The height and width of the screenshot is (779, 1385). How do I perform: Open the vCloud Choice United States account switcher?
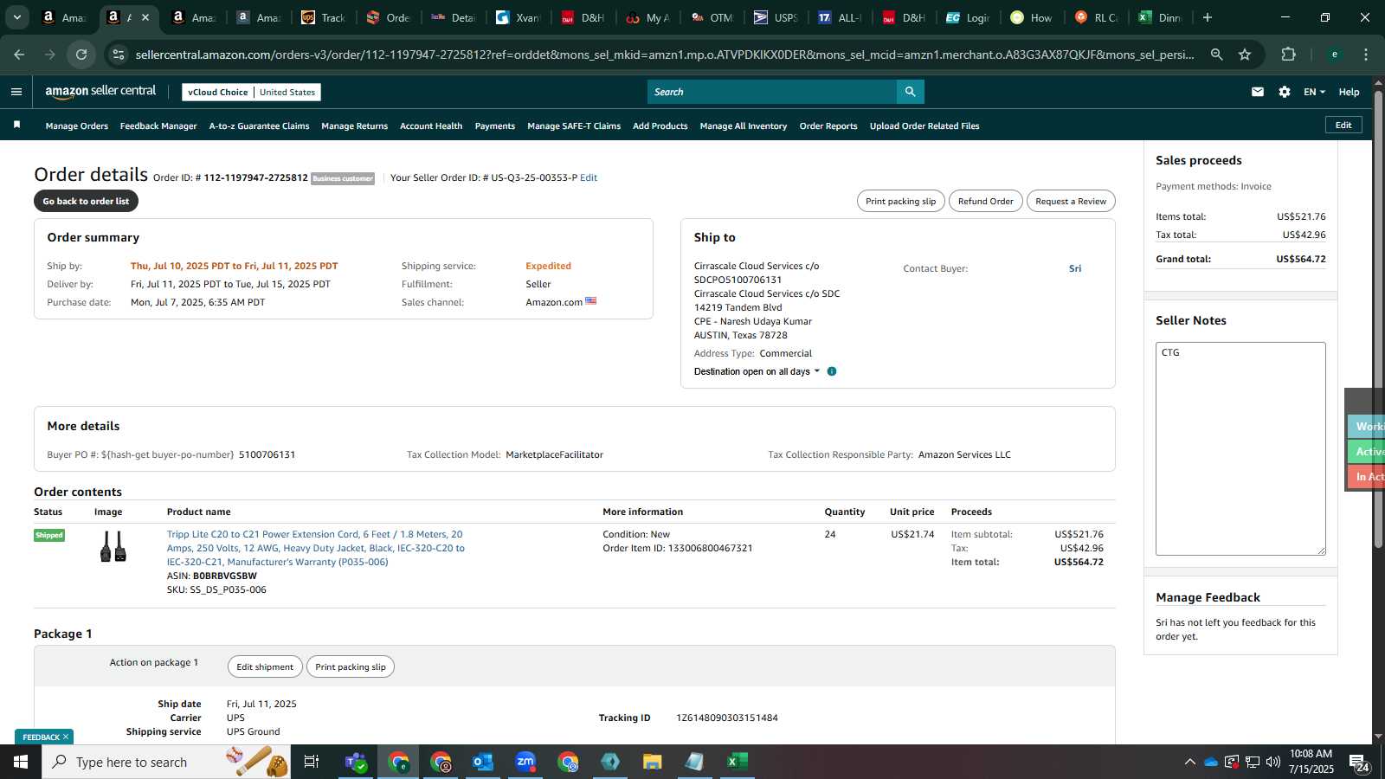click(252, 92)
